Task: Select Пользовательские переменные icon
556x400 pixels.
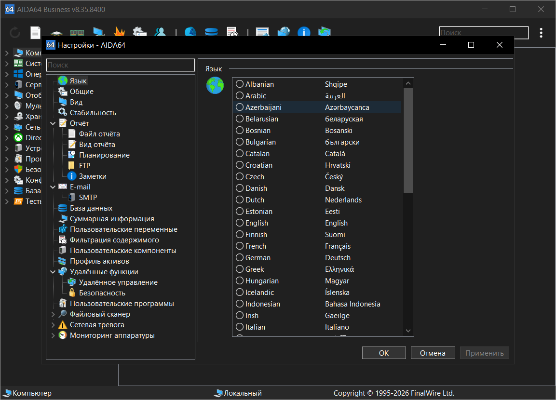Action: (63, 229)
